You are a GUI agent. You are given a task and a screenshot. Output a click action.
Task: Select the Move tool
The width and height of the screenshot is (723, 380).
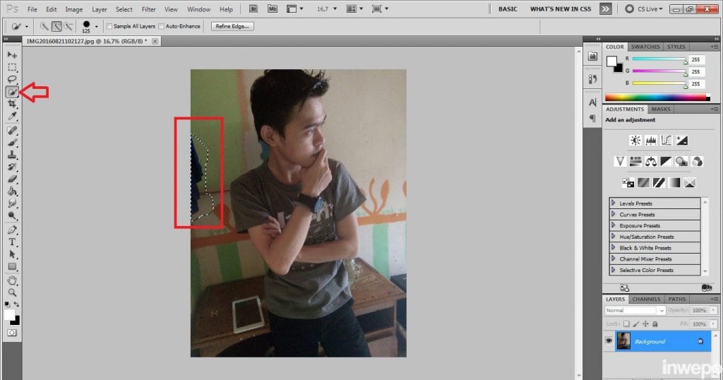point(12,55)
